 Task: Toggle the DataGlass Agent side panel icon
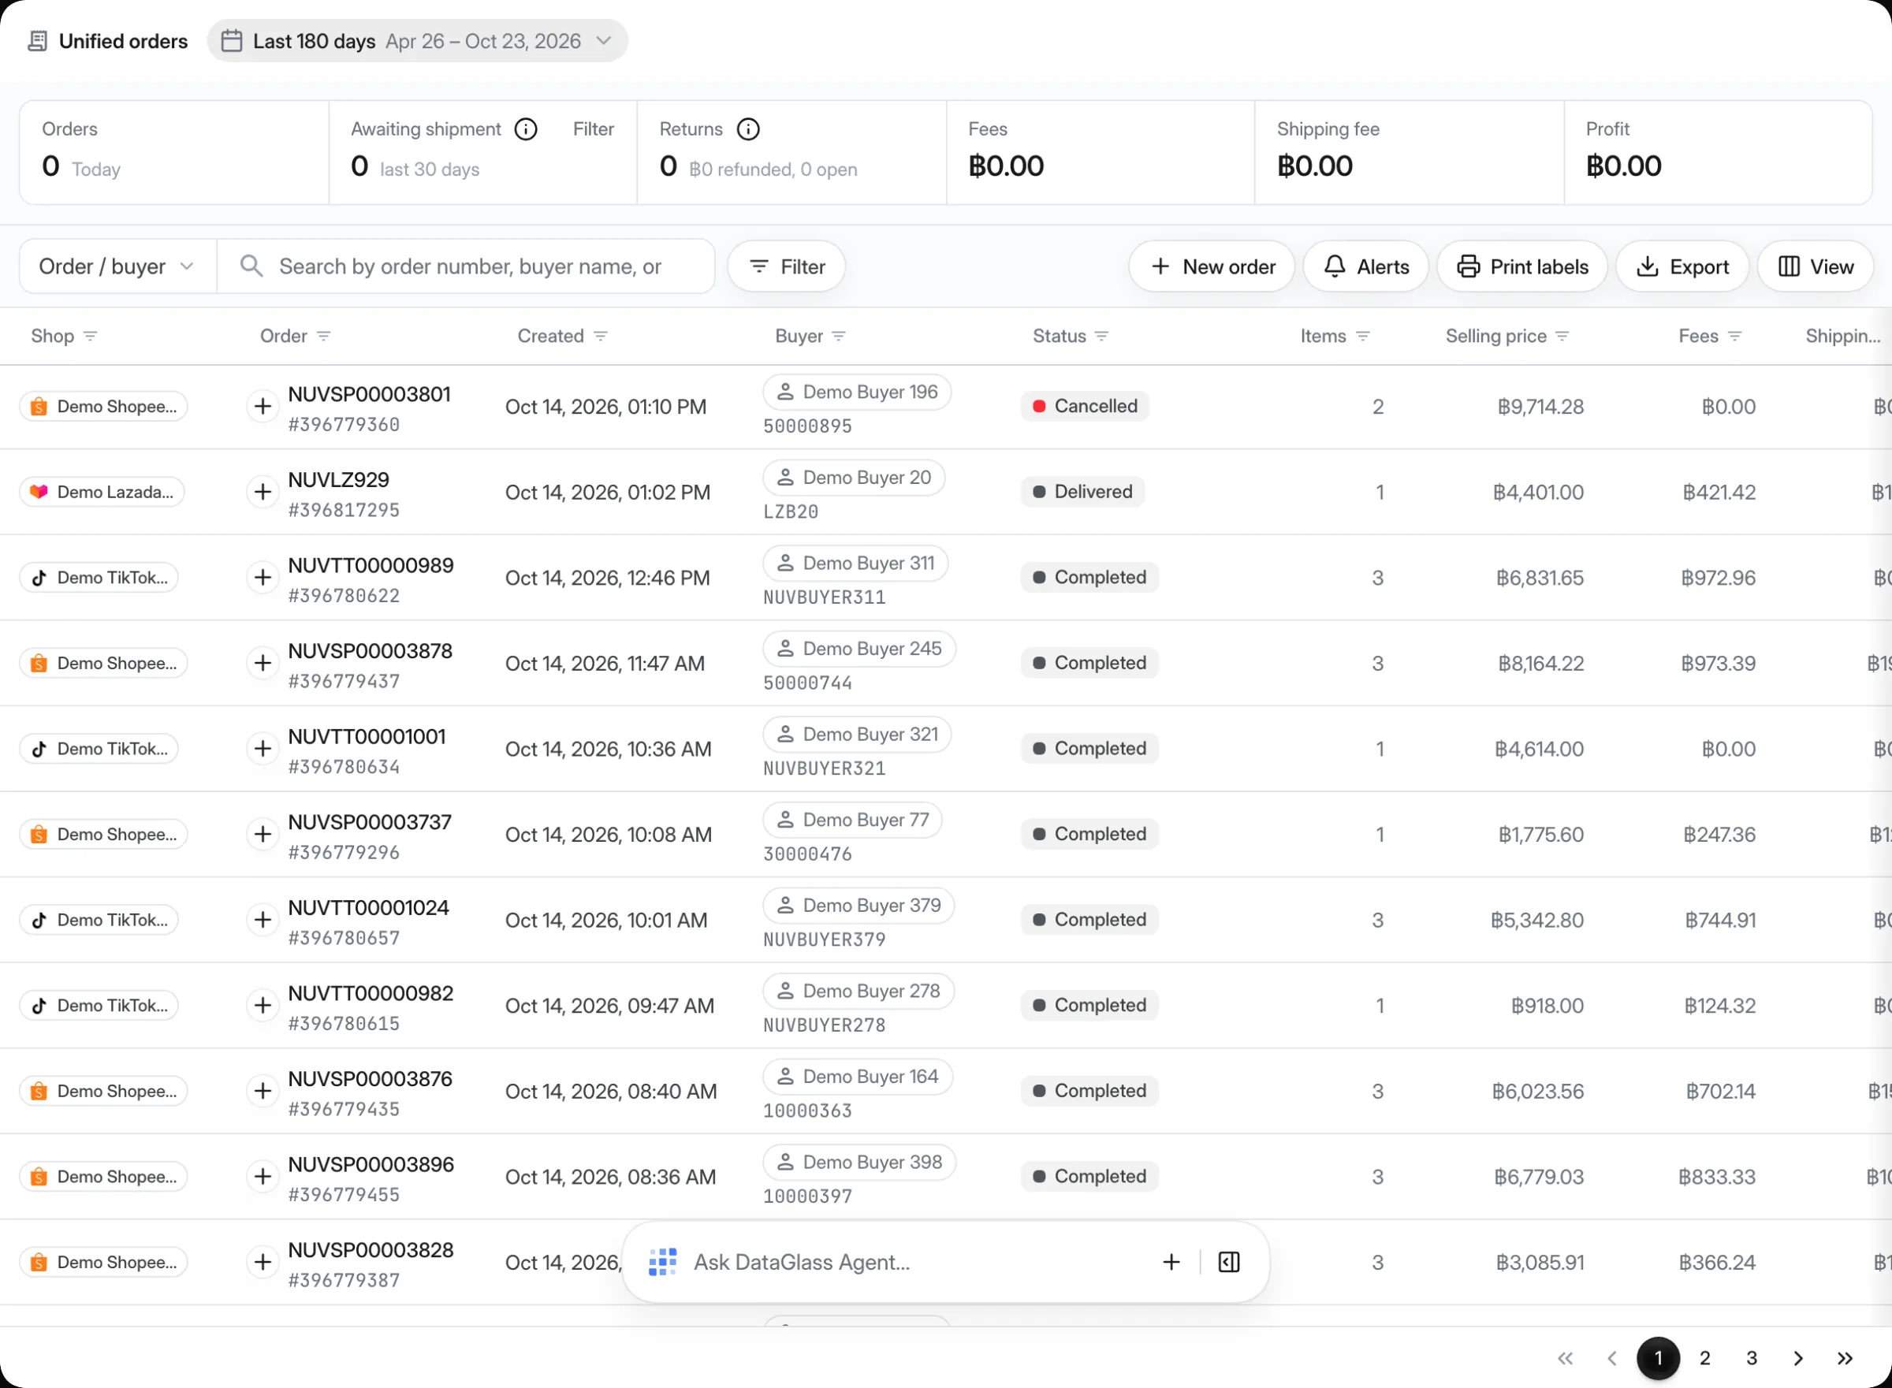[1229, 1262]
